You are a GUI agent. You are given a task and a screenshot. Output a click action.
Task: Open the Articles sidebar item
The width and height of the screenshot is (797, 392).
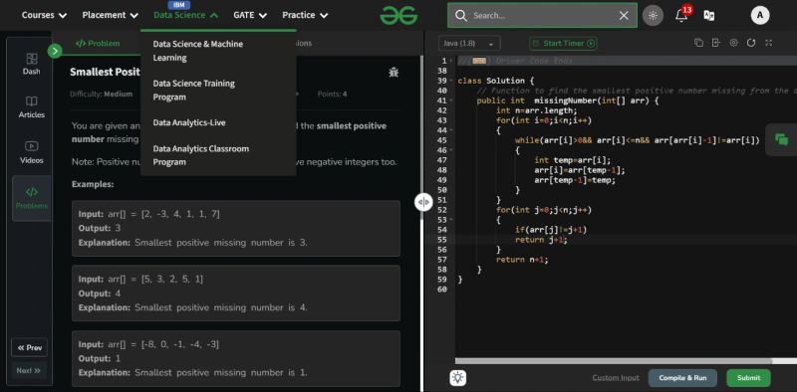point(32,107)
